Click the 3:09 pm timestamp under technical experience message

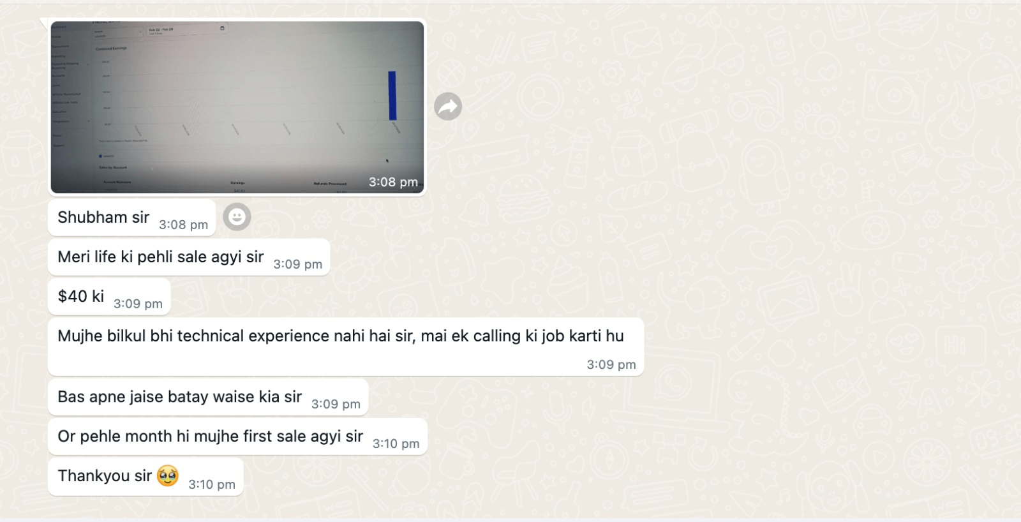coord(611,364)
